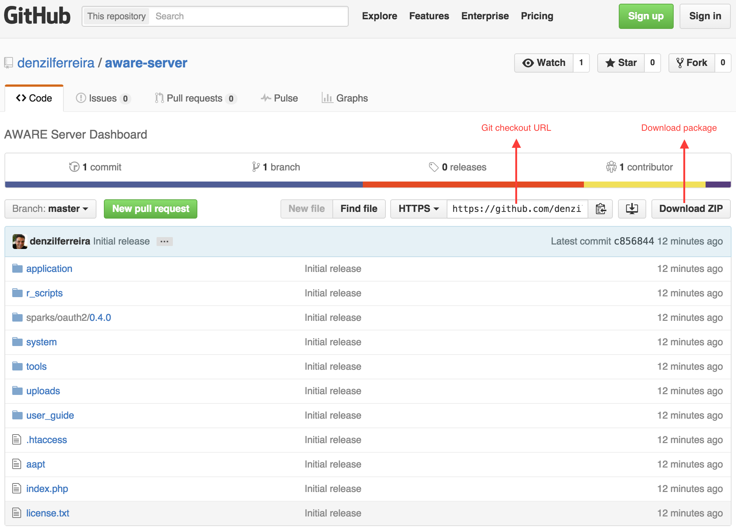The height and width of the screenshot is (532, 736).
Task: Click the yellow language bar segment
Action: click(645, 184)
